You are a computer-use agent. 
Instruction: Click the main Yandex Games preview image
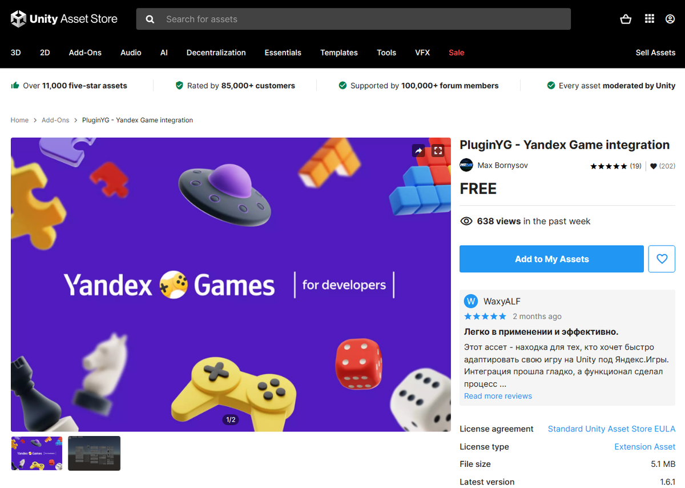point(231,284)
